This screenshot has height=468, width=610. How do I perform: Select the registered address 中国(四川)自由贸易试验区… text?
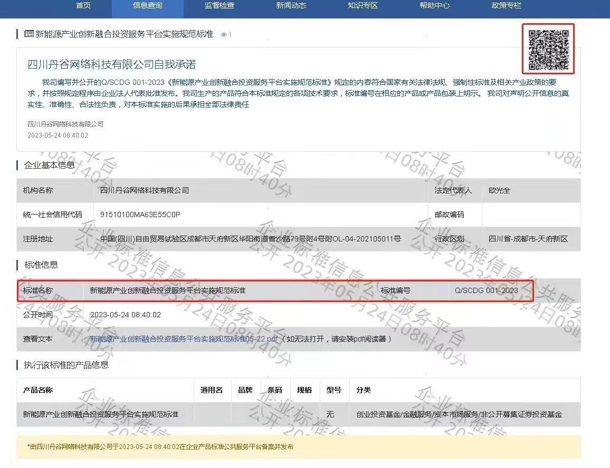251,239
